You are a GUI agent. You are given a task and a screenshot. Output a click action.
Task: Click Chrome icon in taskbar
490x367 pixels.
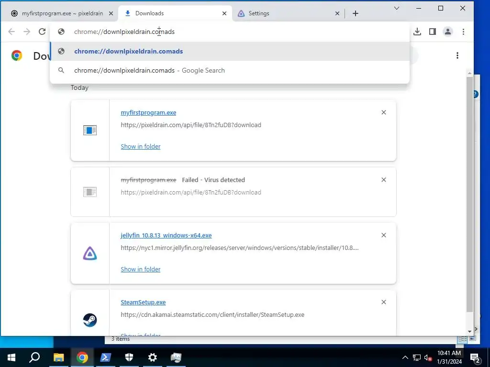(82, 357)
